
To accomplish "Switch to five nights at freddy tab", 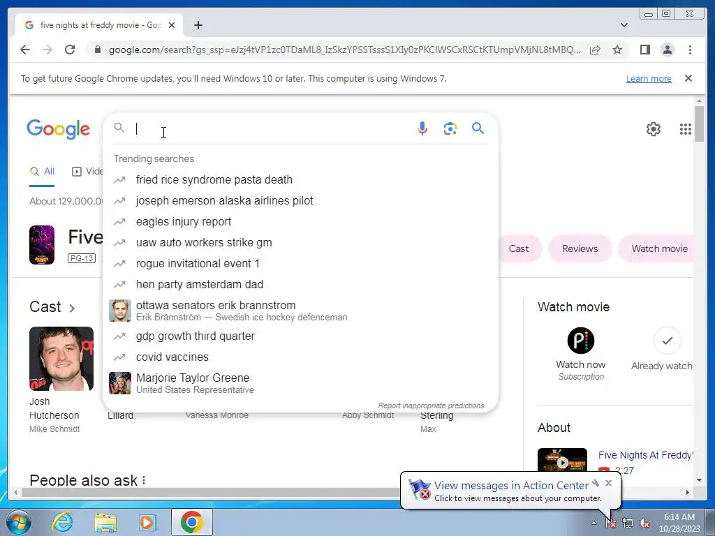I will [99, 25].
